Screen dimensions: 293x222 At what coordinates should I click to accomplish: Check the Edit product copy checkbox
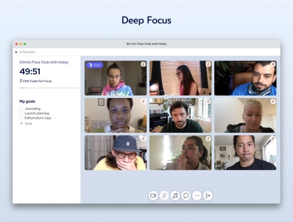[x=21, y=118]
